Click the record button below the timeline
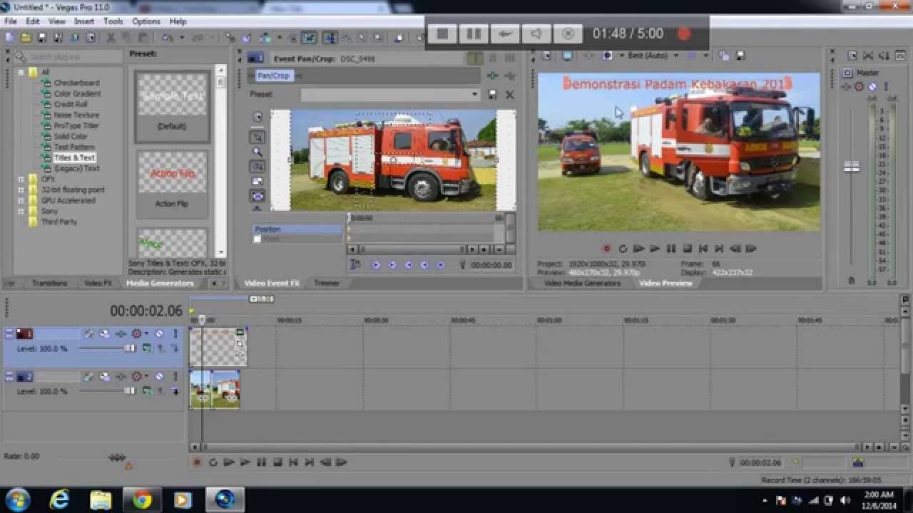The height and width of the screenshot is (513, 913). pyautogui.click(x=197, y=462)
